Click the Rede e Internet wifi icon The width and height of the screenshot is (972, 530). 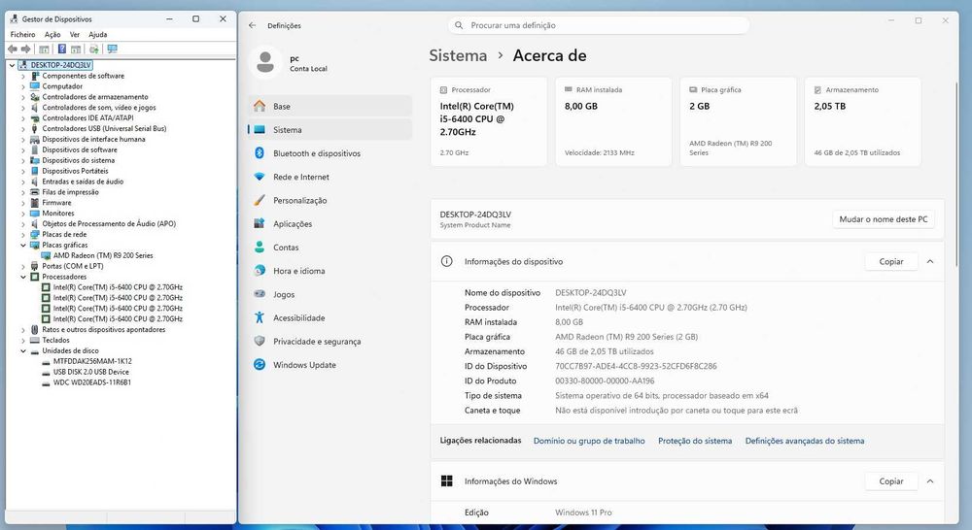(x=260, y=177)
